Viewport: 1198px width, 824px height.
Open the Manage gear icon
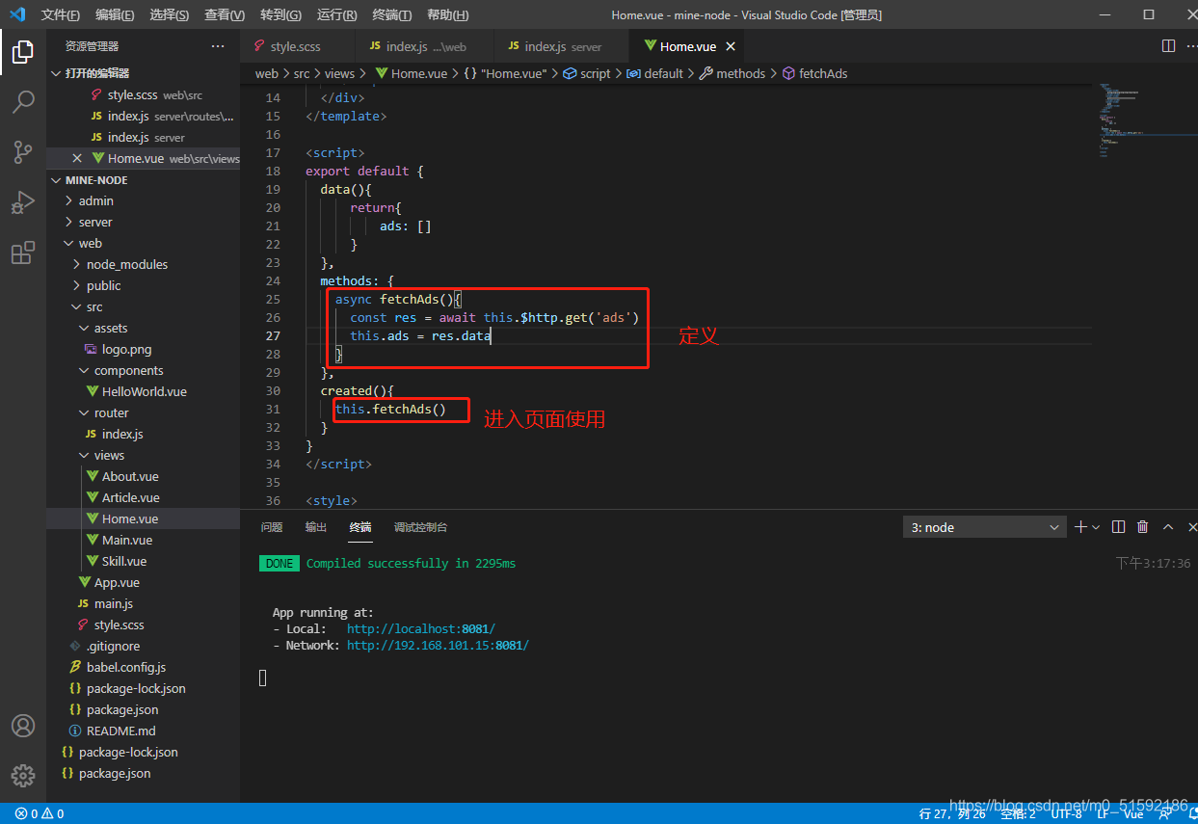(x=23, y=775)
